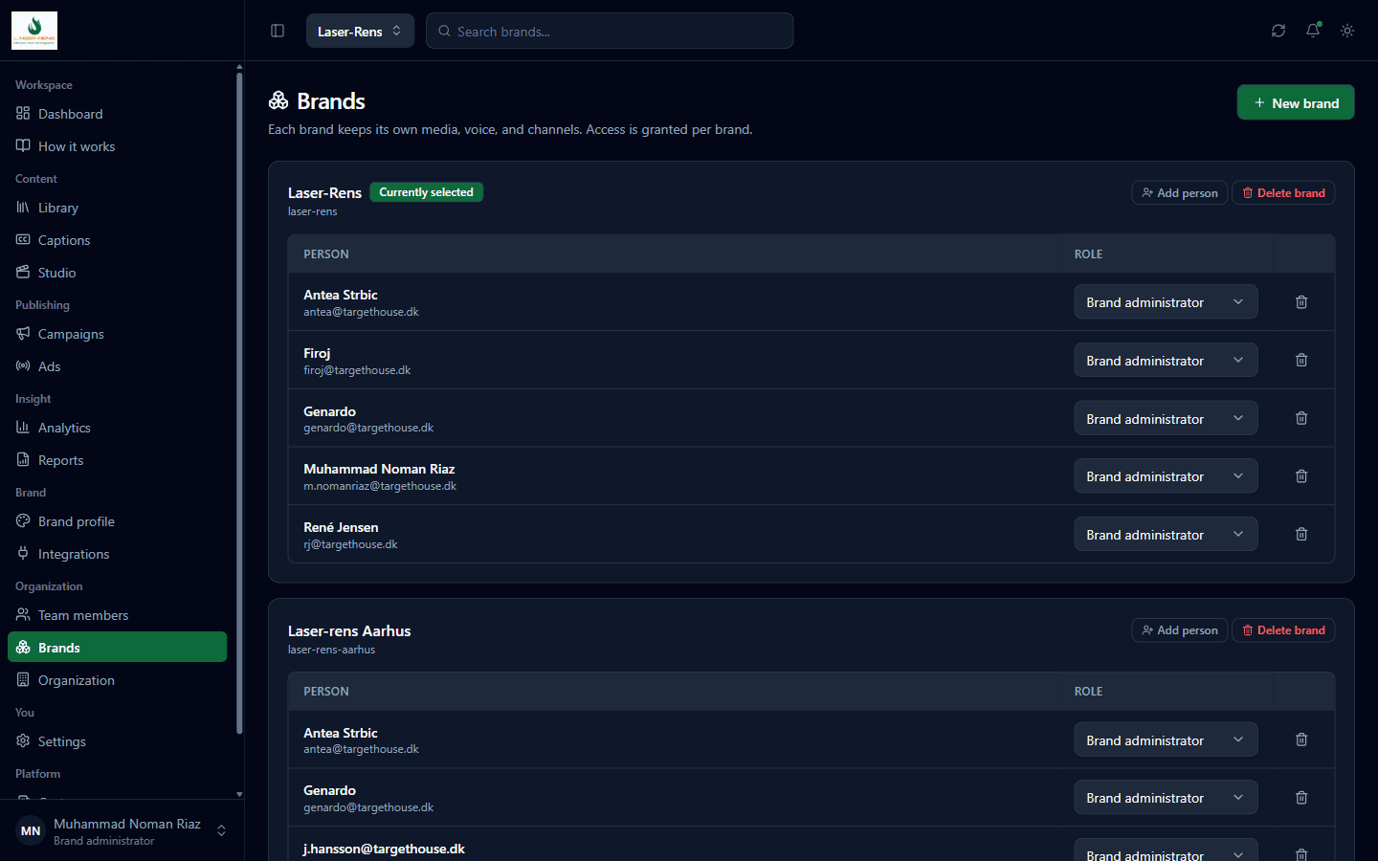Click the New brand button
The image size is (1378, 861).
pyautogui.click(x=1296, y=102)
